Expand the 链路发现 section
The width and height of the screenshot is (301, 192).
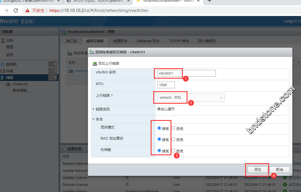pyautogui.click(x=94, y=109)
